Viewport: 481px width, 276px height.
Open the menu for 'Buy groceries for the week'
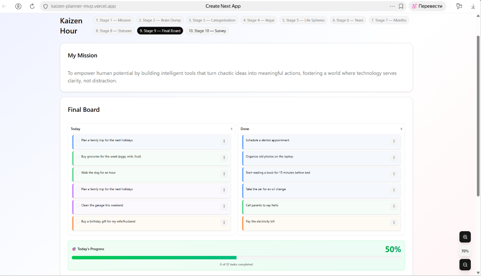(224, 158)
